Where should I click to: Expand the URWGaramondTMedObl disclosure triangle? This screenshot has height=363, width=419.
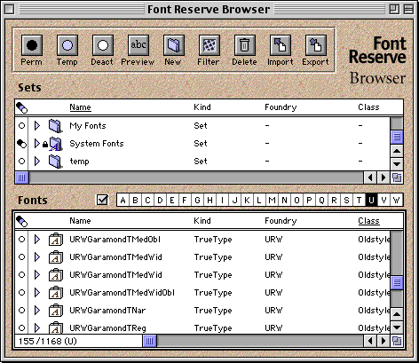[x=37, y=240]
